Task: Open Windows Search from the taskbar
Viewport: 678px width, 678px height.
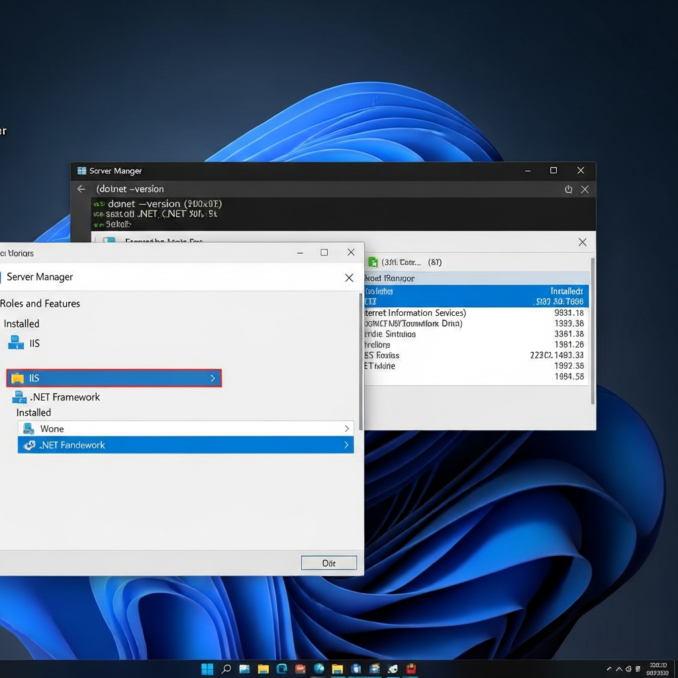Action: [x=226, y=669]
